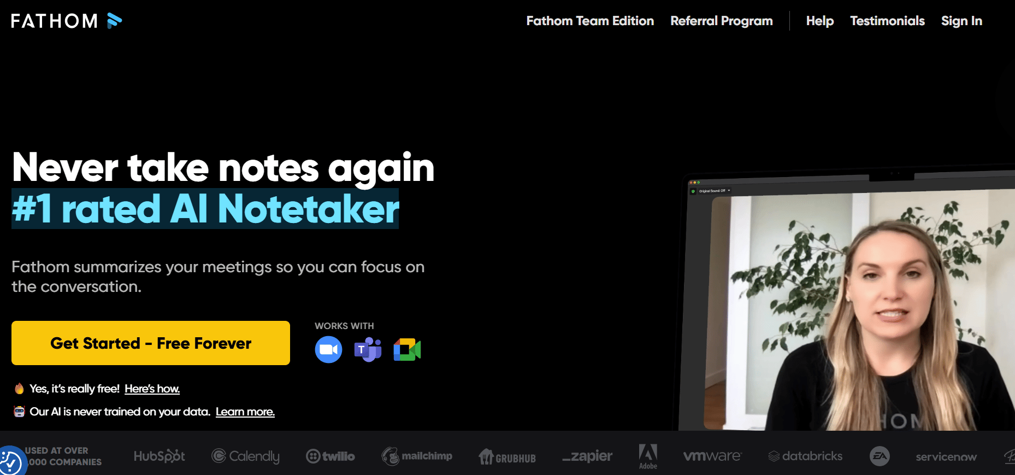Click the fire emoji icon beside free note

pos(19,388)
